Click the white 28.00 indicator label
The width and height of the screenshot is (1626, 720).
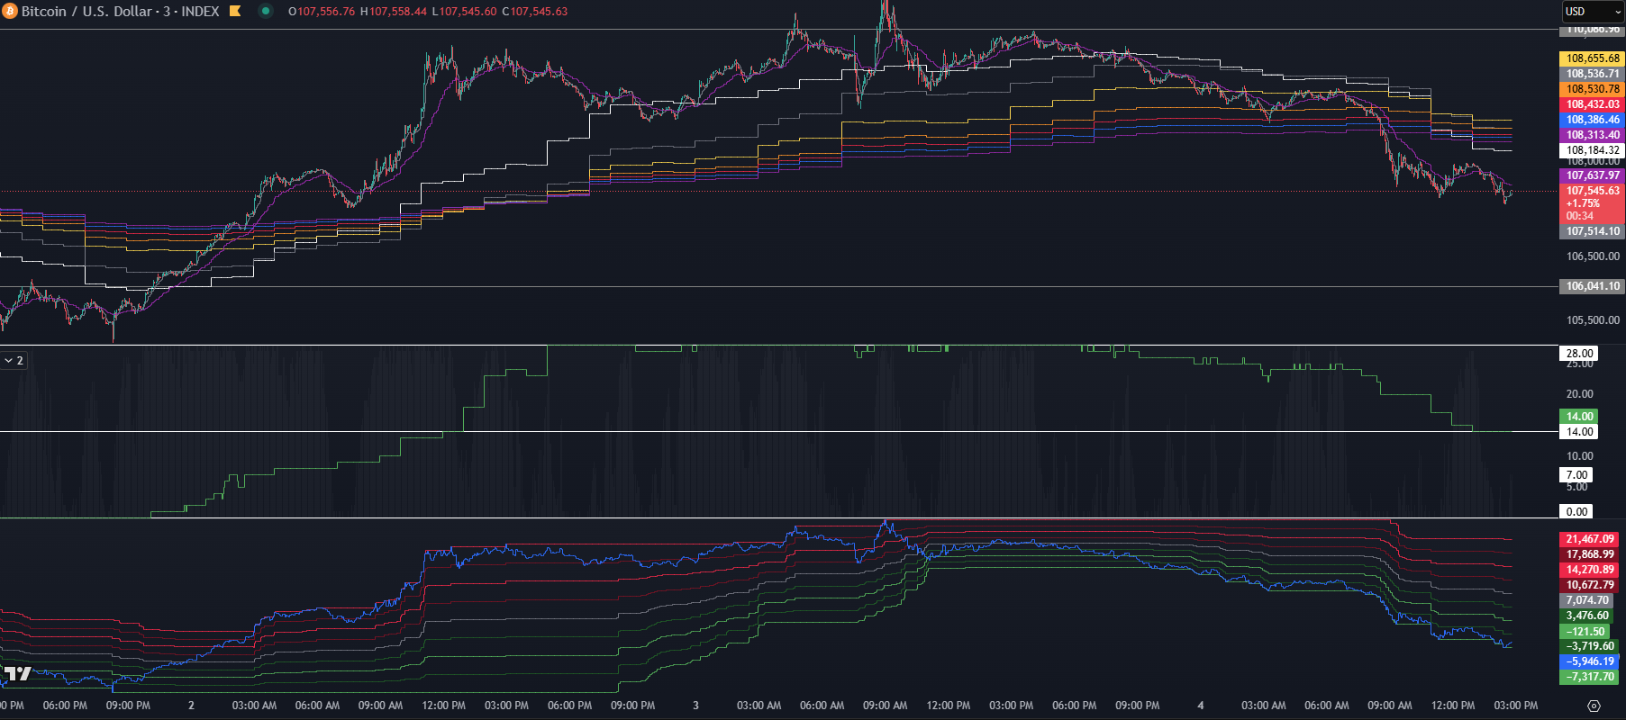1578,354
